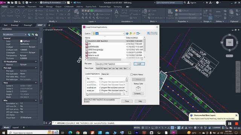This screenshot has width=241, height=135.
Task: Collapse the Plot style section in Properties
Action: (x=36, y=68)
